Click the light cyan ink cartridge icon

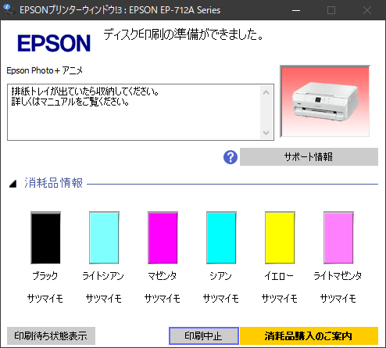coord(104,238)
